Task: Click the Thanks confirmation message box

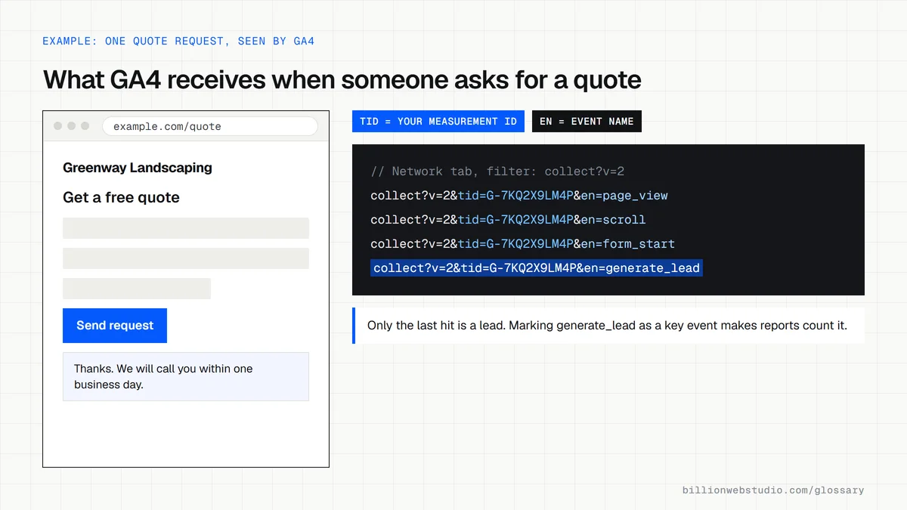Action: pyautogui.click(x=186, y=376)
